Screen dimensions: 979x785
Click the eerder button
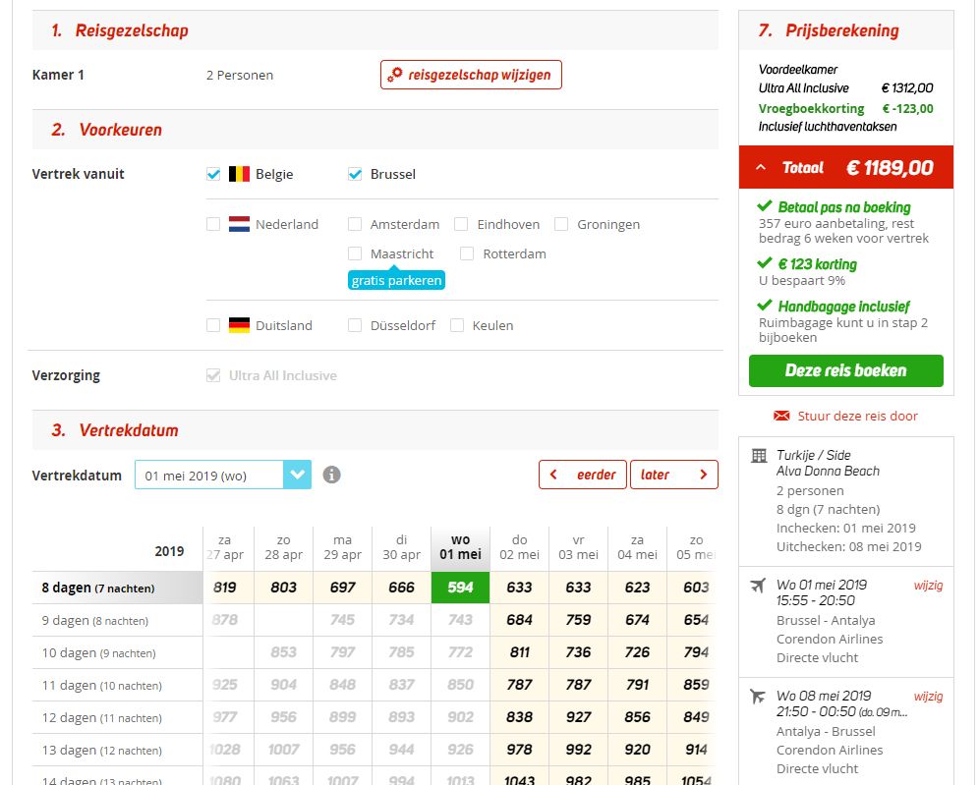[x=583, y=475]
